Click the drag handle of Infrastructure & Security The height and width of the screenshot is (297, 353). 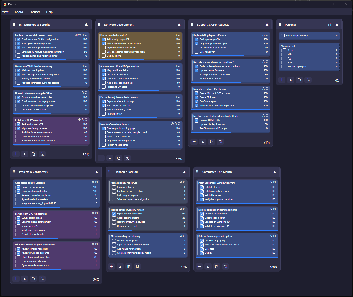[14, 25]
